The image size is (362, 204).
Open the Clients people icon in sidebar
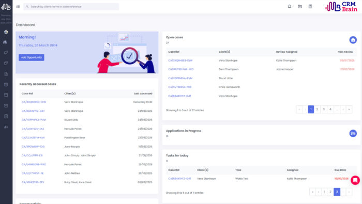pos(5,42)
